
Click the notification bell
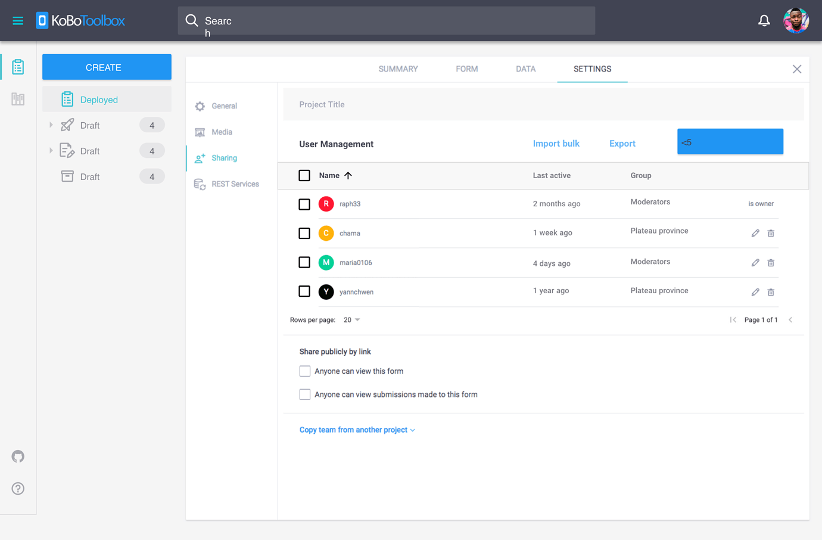764,20
